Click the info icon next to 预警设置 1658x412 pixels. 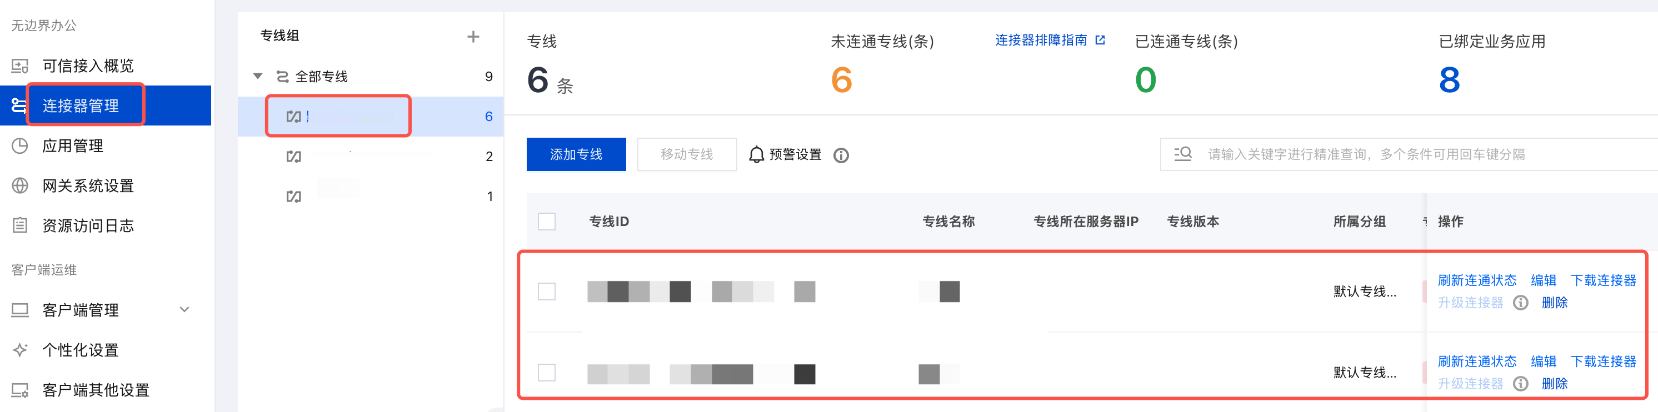[841, 155]
